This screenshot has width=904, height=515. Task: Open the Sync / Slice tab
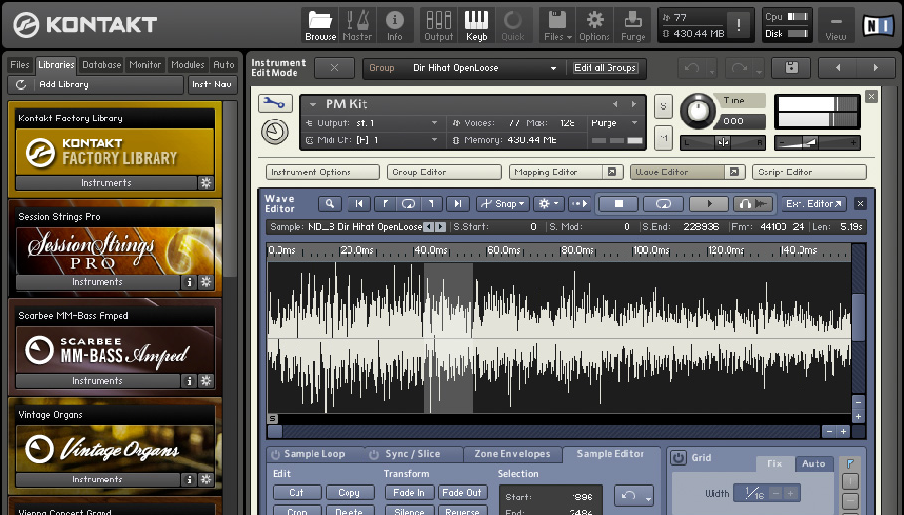[414, 454]
